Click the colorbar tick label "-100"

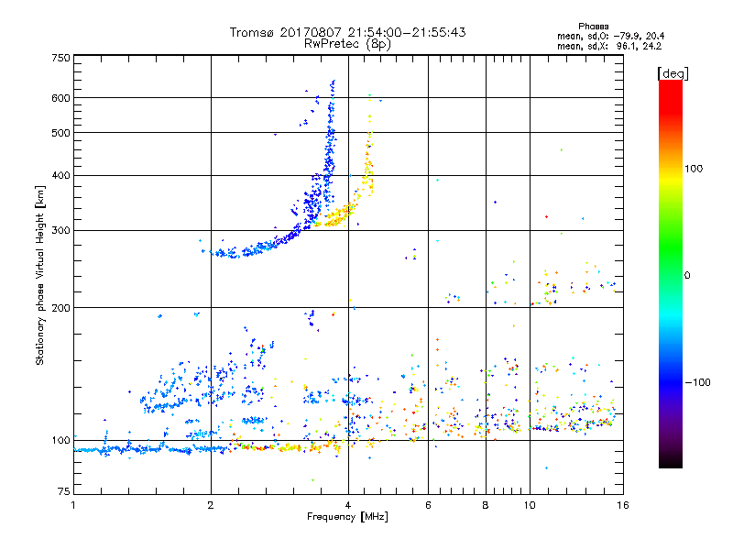tap(697, 382)
